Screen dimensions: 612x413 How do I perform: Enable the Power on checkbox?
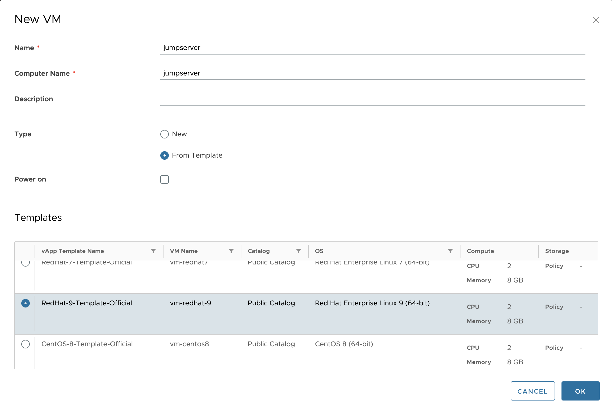tap(165, 179)
